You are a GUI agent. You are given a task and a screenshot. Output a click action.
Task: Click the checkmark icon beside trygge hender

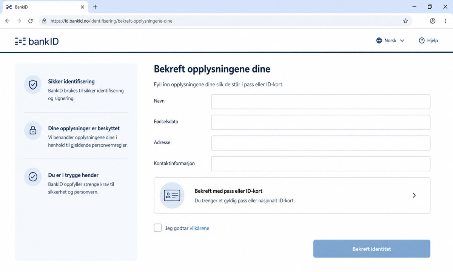(x=33, y=177)
